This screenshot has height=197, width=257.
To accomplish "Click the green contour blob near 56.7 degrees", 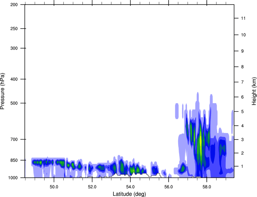I will [183, 168].
